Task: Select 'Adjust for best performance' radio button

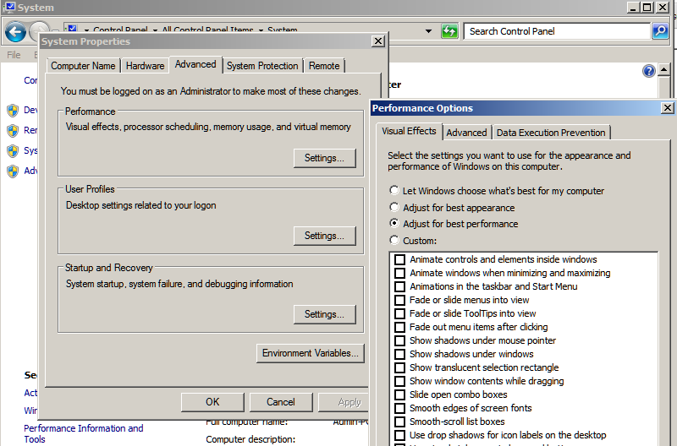Action: pyautogui.click(x=394, y=223)
